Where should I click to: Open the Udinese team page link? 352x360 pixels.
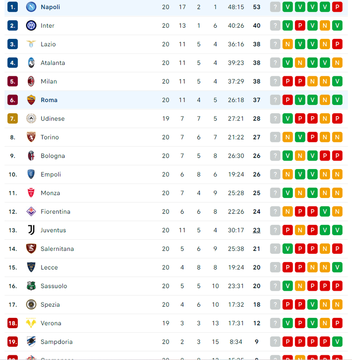(53, 118)
